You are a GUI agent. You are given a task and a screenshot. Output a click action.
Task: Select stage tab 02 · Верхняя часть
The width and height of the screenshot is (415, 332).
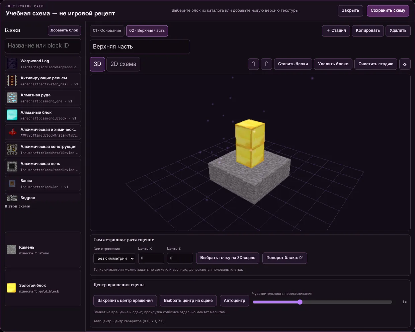pyautogui.click(x=147, y=30)
